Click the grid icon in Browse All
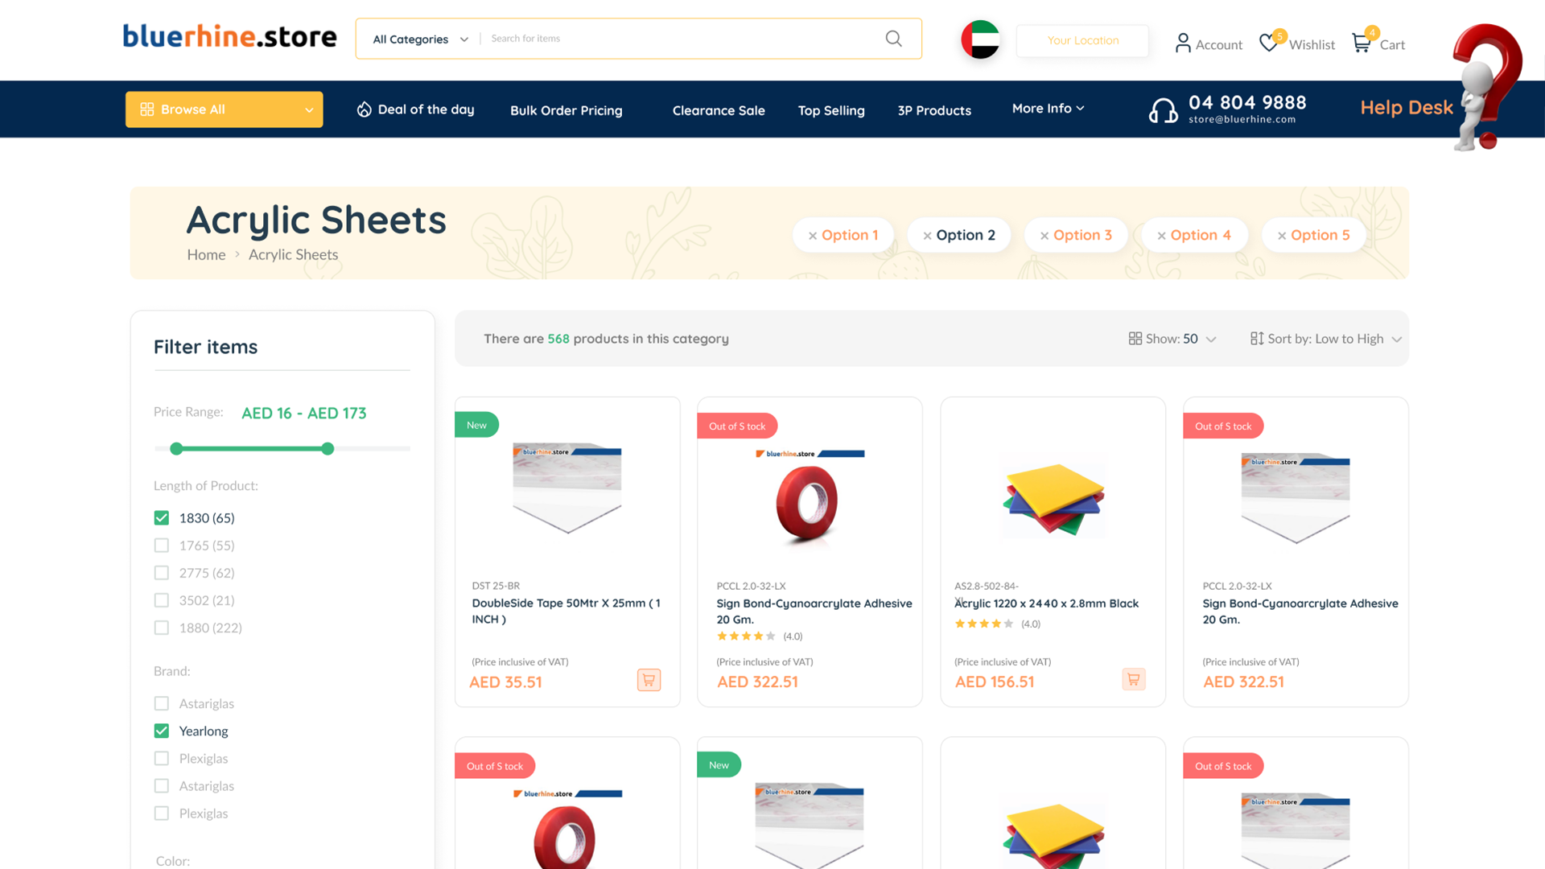1545x869 pixels. 147,109
